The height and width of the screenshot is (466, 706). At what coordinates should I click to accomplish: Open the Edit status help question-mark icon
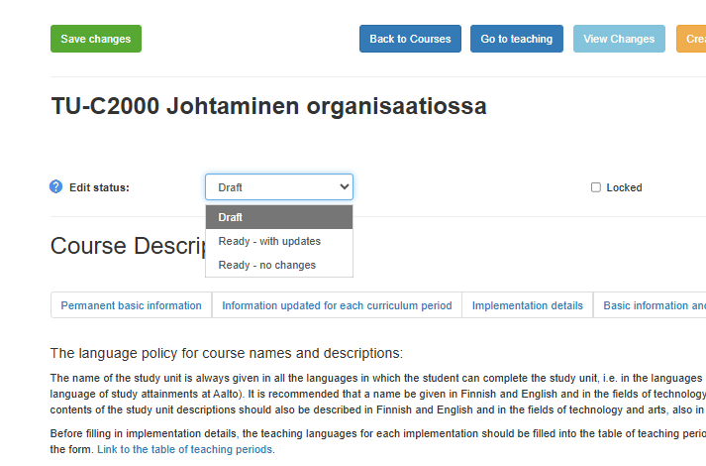click(x=55, y=186)
